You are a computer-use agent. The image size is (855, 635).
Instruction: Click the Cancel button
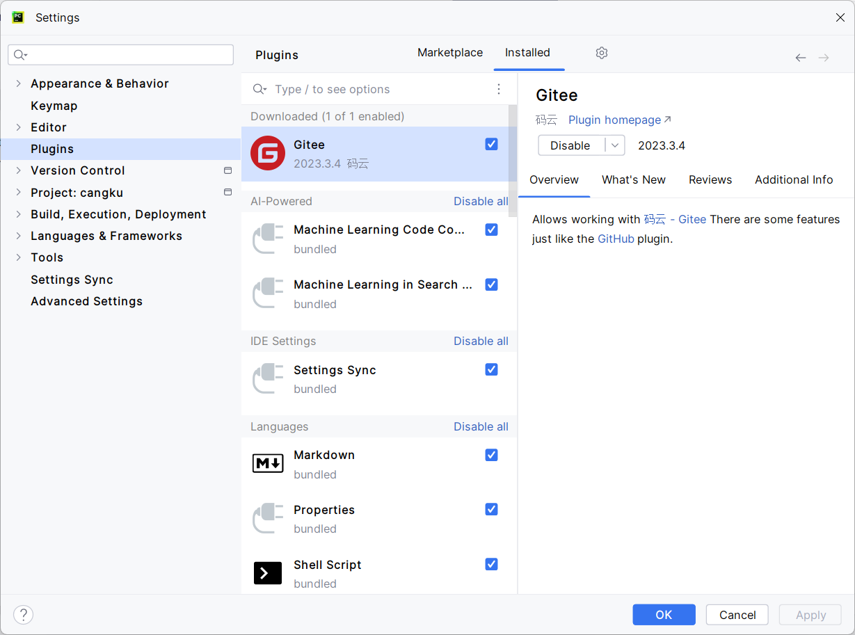click(737, 615)
